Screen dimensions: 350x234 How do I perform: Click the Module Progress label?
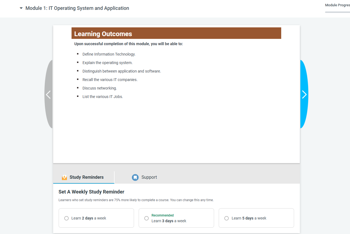tap(337, 5)
